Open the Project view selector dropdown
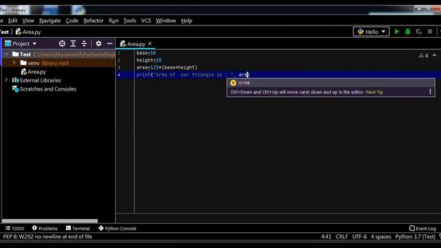Viewport: 441px width, 248px height. [21, 43]
